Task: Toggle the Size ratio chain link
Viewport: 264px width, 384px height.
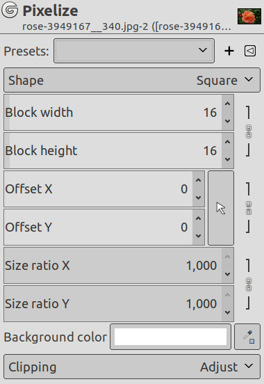Action: click(x=249, y=285)
